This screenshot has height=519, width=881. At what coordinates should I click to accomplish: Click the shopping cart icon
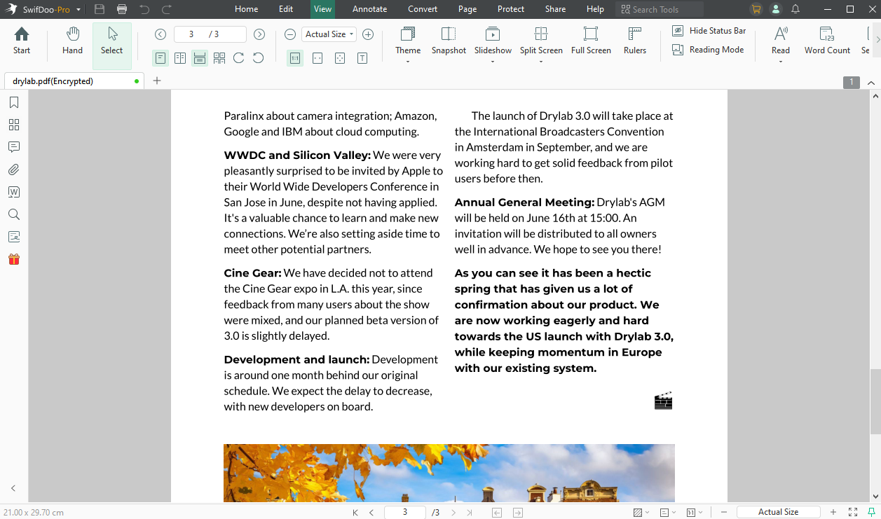point(756,9)
